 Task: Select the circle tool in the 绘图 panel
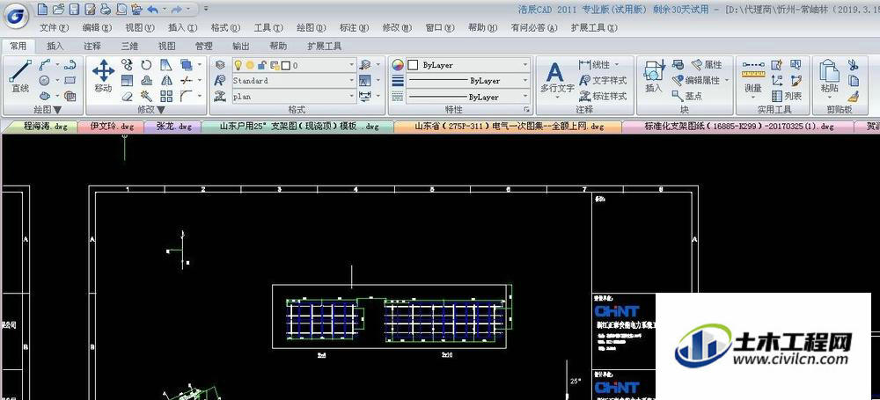pyautogui.click(x=45, y=81)
